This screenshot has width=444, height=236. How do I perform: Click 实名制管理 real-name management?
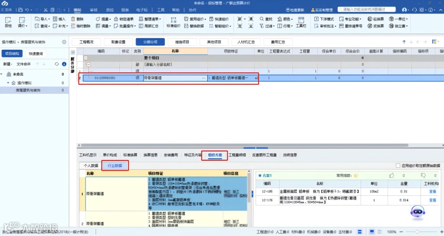(x=322, y=10)
